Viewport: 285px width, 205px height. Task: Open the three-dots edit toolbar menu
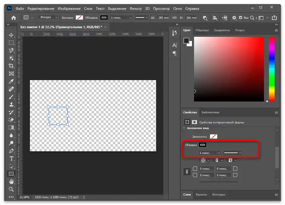[11, 197]
